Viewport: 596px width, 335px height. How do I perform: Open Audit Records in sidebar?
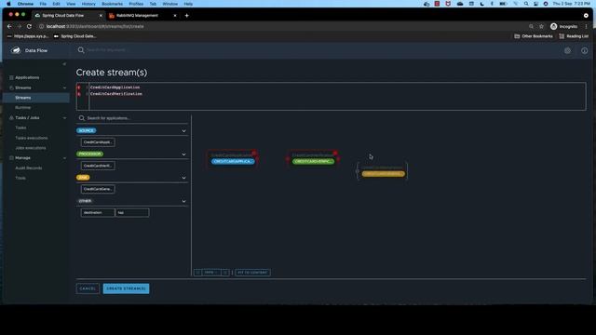(x=29, y=167)
